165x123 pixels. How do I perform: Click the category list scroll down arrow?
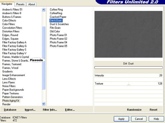(x=44, y=104)
